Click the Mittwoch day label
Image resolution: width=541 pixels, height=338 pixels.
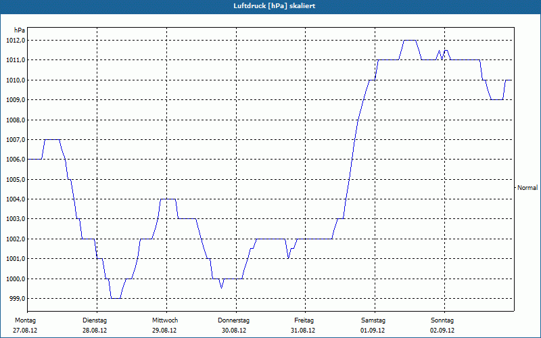click(x=165, y=320)
